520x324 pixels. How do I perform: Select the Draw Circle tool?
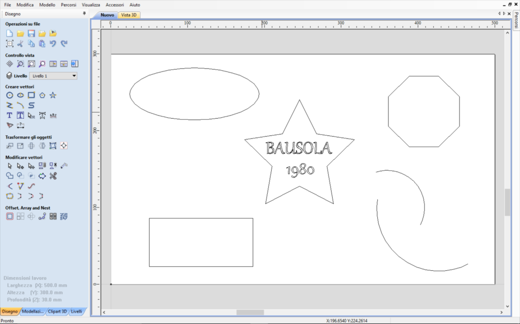point(9,95)
